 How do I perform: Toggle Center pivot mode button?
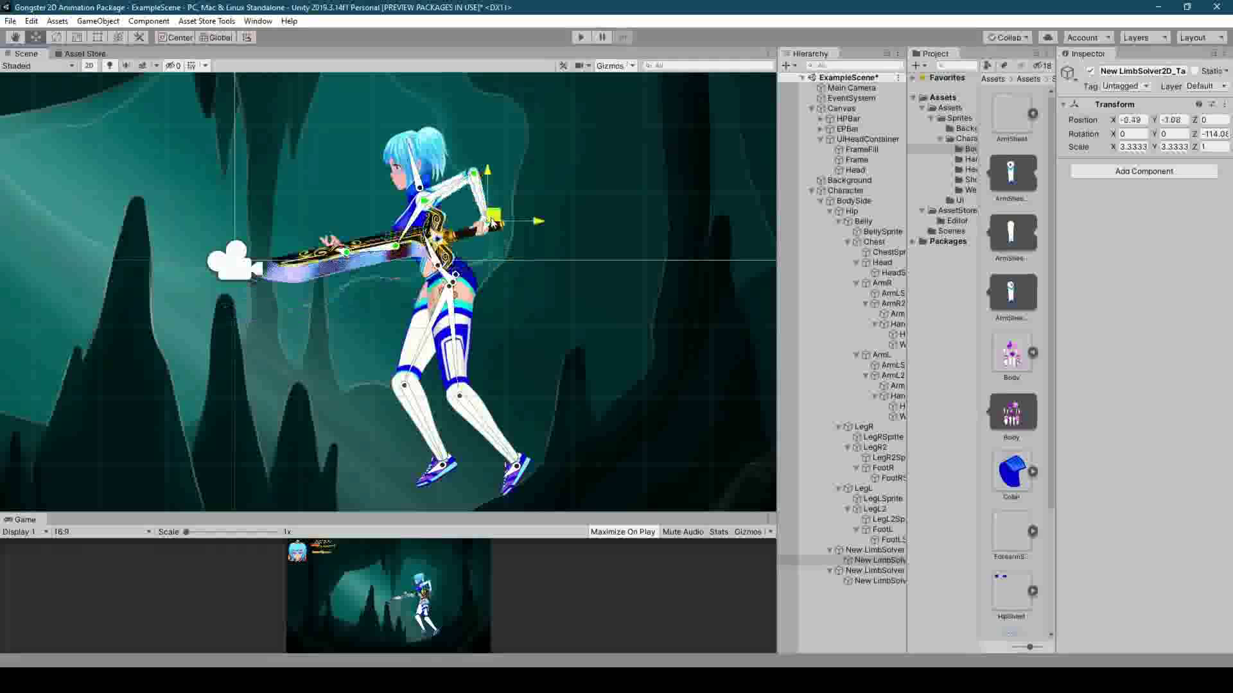pos(175,37)
